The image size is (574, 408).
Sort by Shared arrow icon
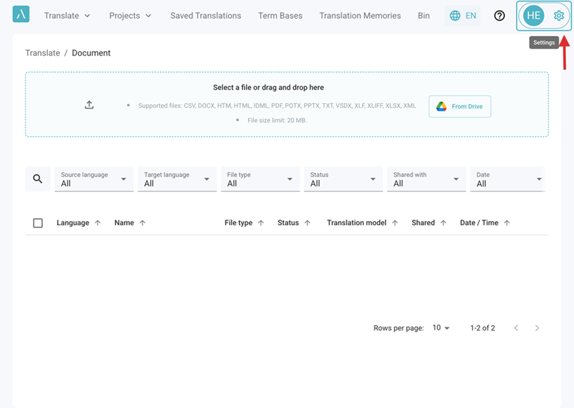[x=443, y=223]
